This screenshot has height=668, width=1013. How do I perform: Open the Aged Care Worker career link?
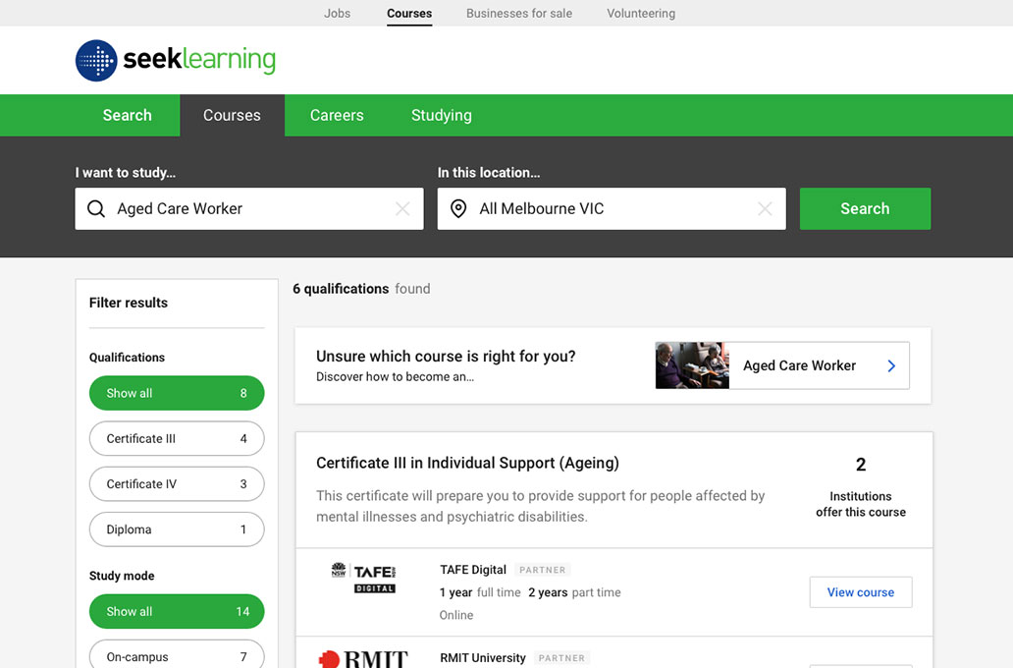click(782, 365)
